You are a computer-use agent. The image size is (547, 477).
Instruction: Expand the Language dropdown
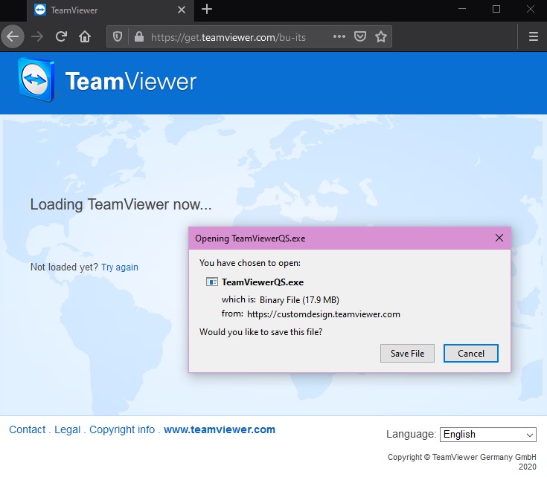[487, 435]
